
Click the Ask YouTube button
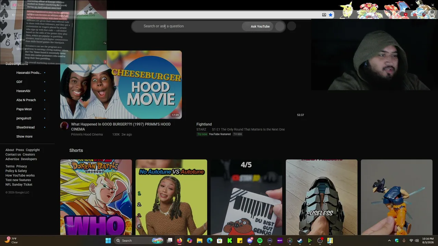point(260,26)
